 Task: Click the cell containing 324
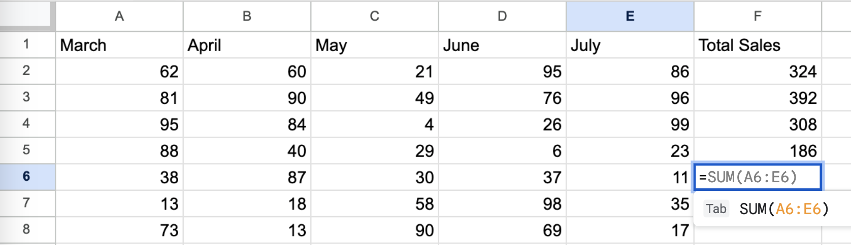tap(758, 71)
